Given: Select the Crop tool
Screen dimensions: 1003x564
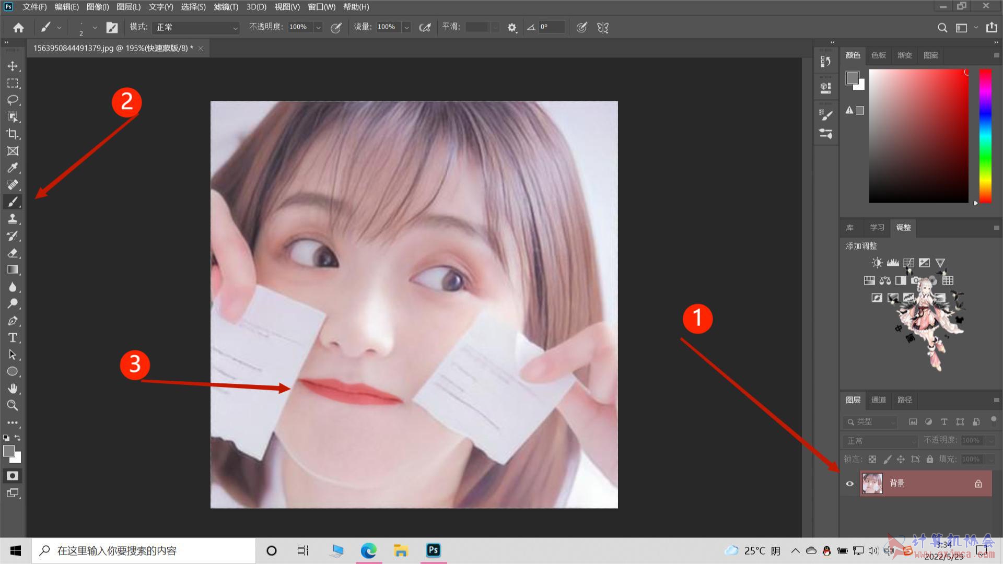Looking at the screenshot, I should pyautogui.click(x=13, y=134).
